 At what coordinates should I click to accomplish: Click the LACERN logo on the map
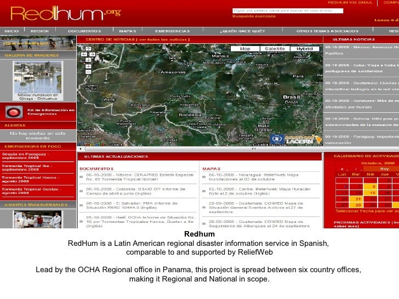click(304, 140)
